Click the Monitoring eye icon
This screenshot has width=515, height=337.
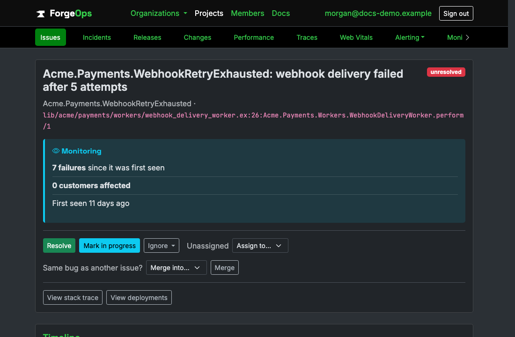tap(56, 151)
